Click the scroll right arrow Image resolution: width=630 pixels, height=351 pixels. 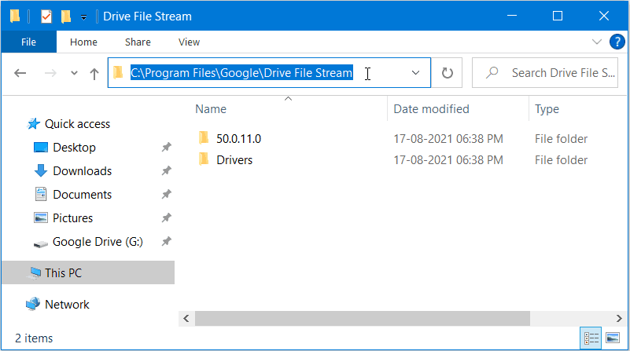coord(619,319)
